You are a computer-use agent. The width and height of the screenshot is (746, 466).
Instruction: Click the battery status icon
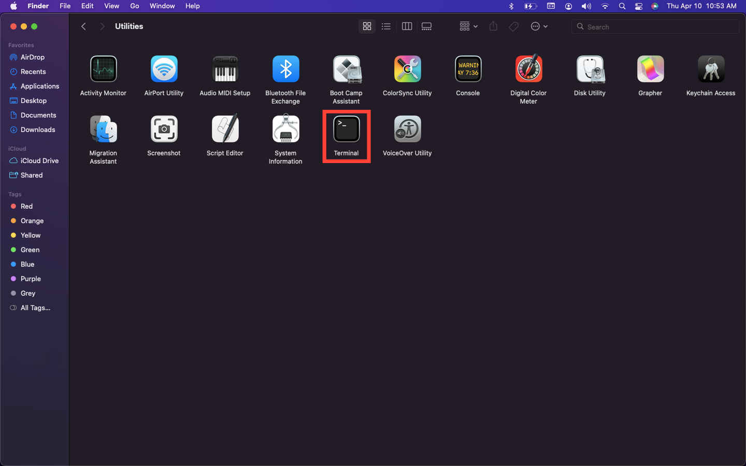coord(530,6)
